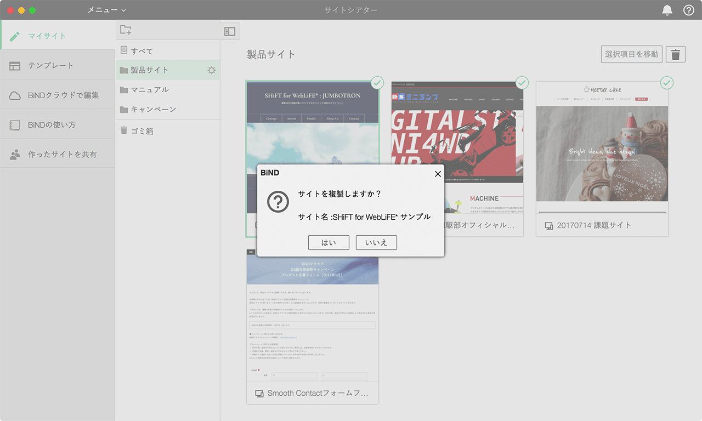Open the メニュー dropdown
The height and width of the screenshot is (421, 702).
(x=107, y=10)
